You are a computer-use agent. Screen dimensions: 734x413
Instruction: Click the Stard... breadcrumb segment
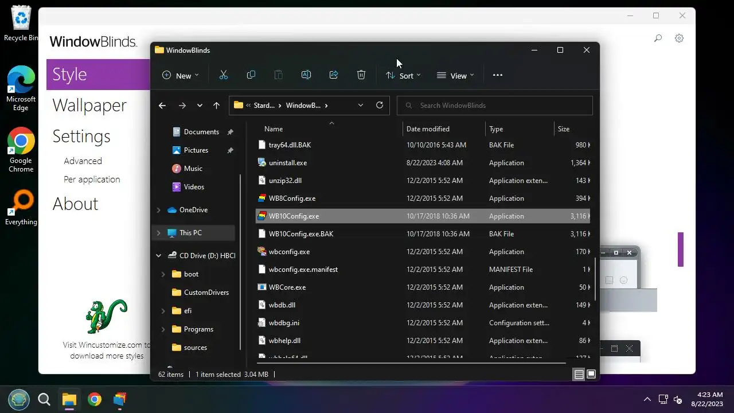264,106
